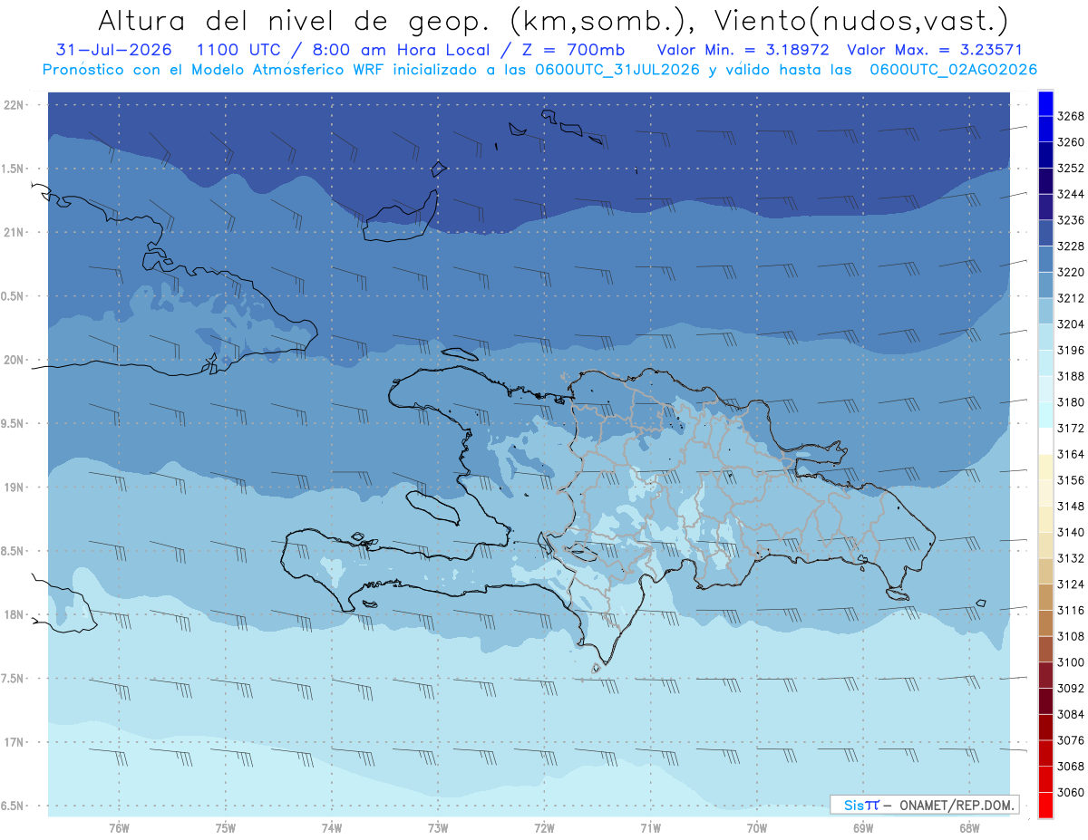This screenshot has width=1088, height=840.
Task: Pick the tan swatch between 3124 and 3116
Action: [x=1045, y=596]
